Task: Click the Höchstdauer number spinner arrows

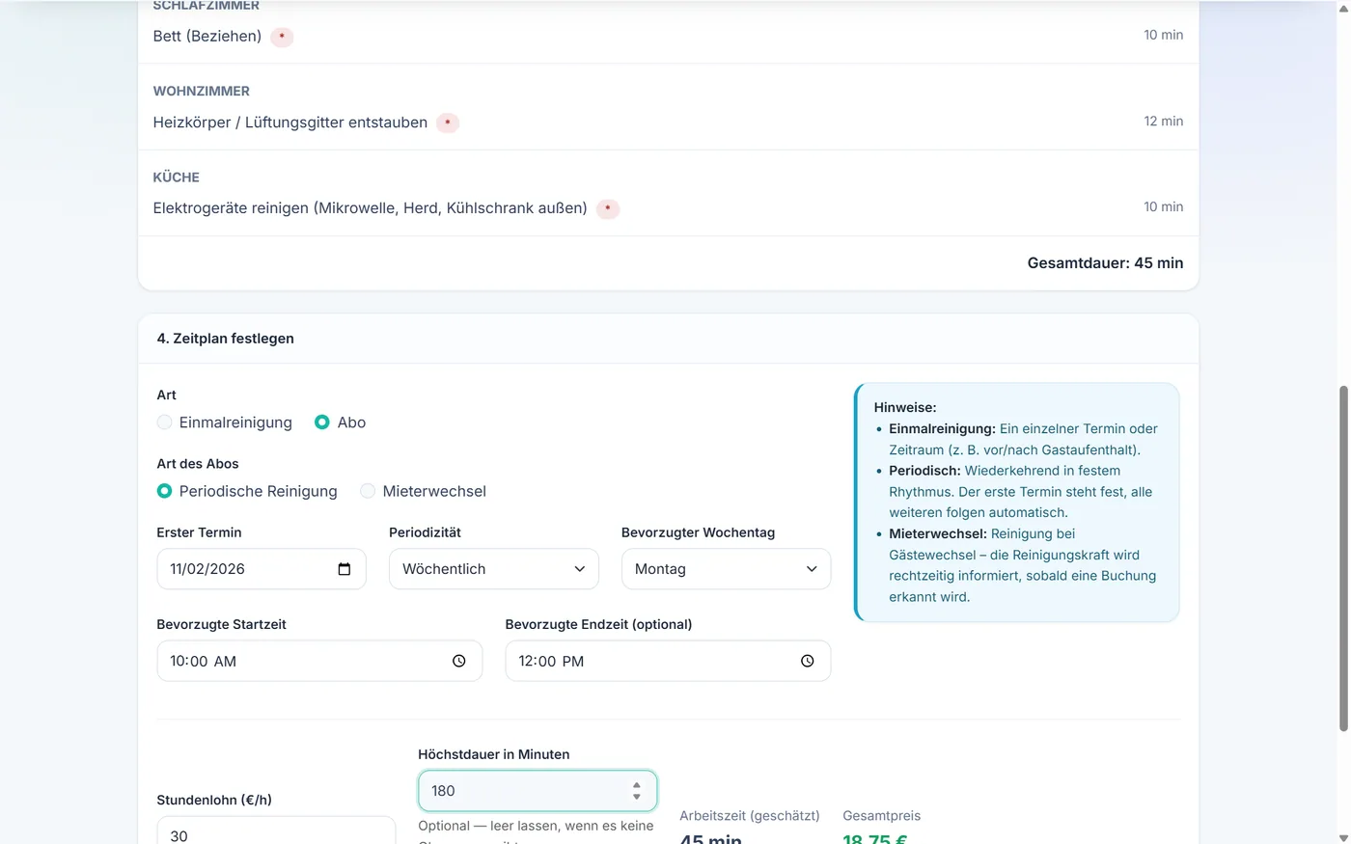Action: (637, 791)
